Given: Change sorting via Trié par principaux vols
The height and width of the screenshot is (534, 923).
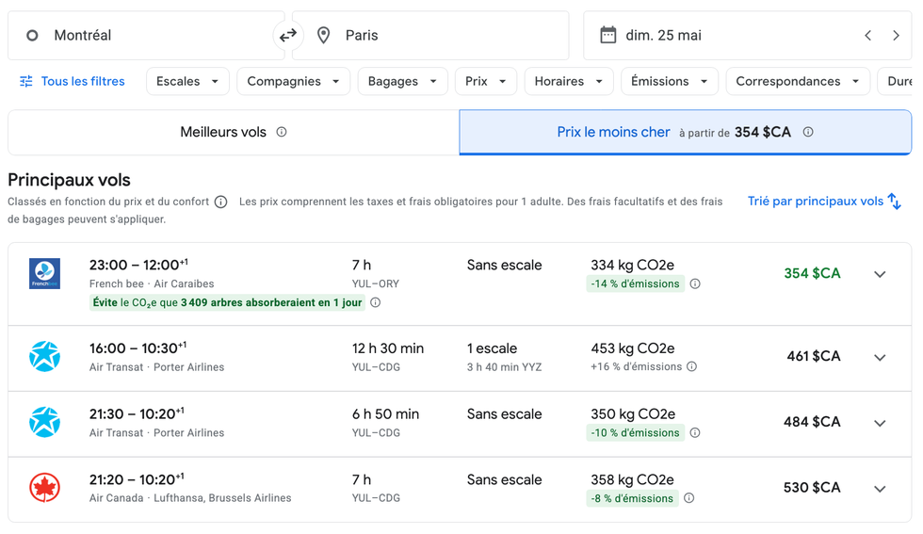Looking at the screenshot, I should (x=824, y=202).
